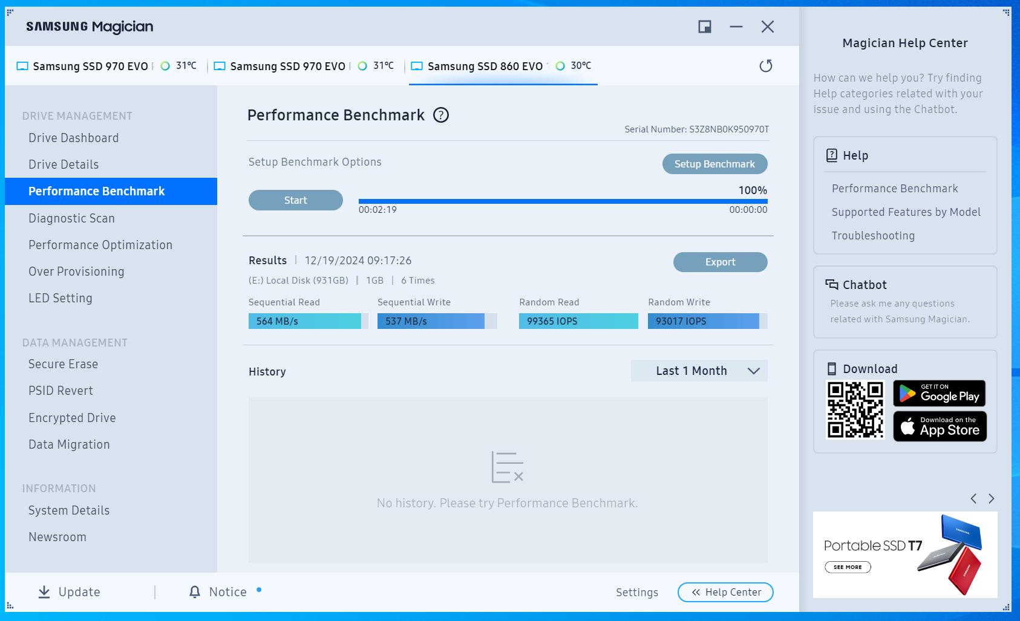Click the Portable SSD T7 banner image
This screenshot has height=621, width=1020.
pyautogui.click(x=905, y=554)
